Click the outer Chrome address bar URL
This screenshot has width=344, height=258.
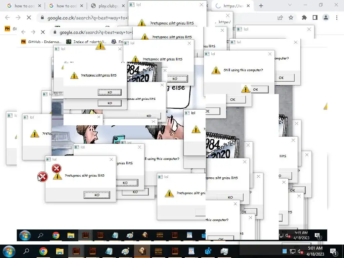pos(88,18)
